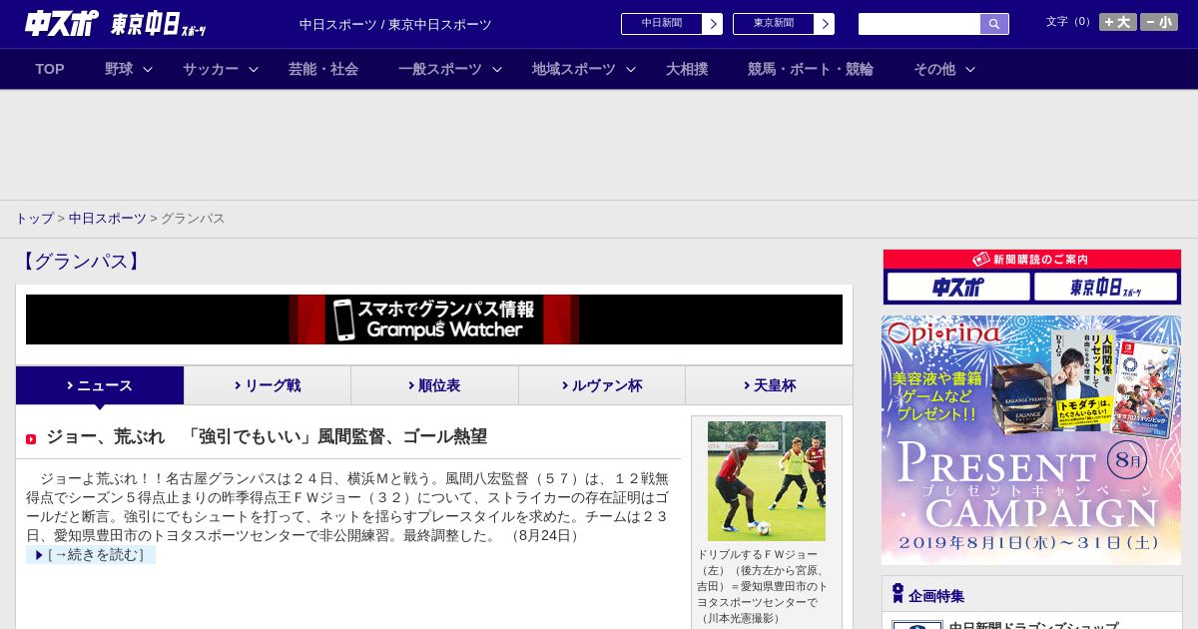Open 芸能・社会 navigation item

323,69
